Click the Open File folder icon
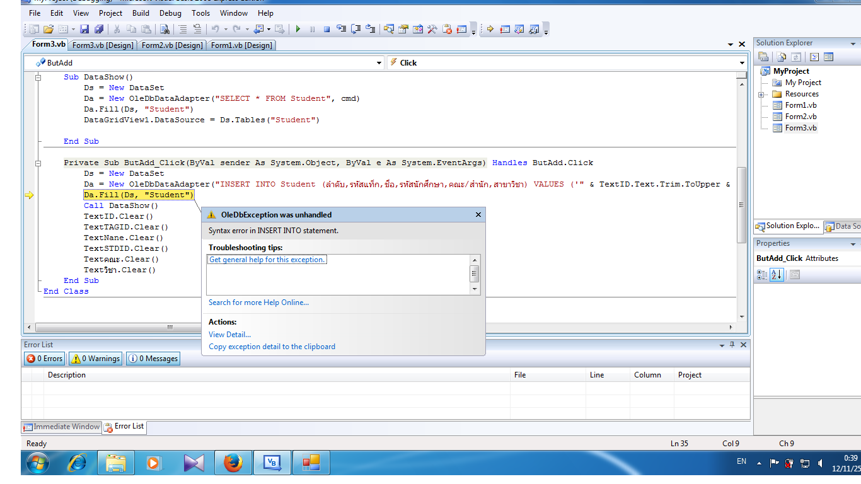The width and height of the screenshot is (861, 484). [x=49, y=29]
